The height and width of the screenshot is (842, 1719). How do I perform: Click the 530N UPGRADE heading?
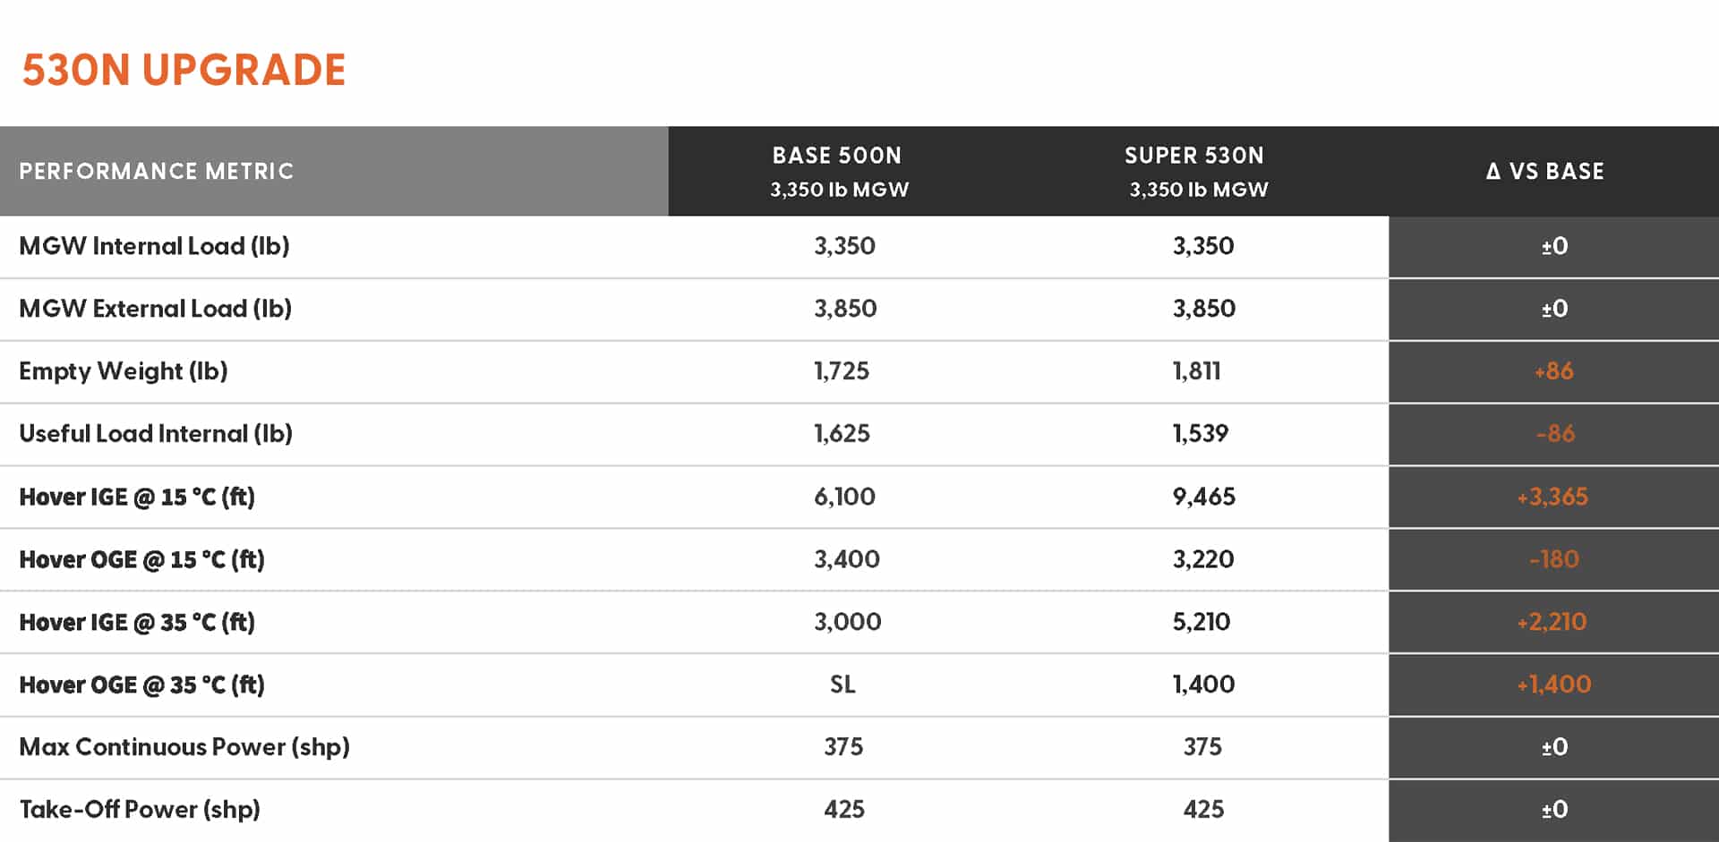pos(184,70)
